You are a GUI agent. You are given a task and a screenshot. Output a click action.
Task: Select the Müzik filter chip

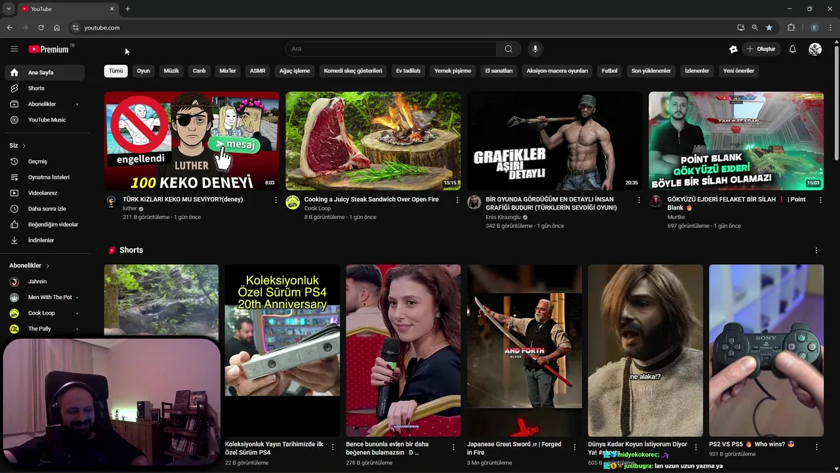click(171, 70)
